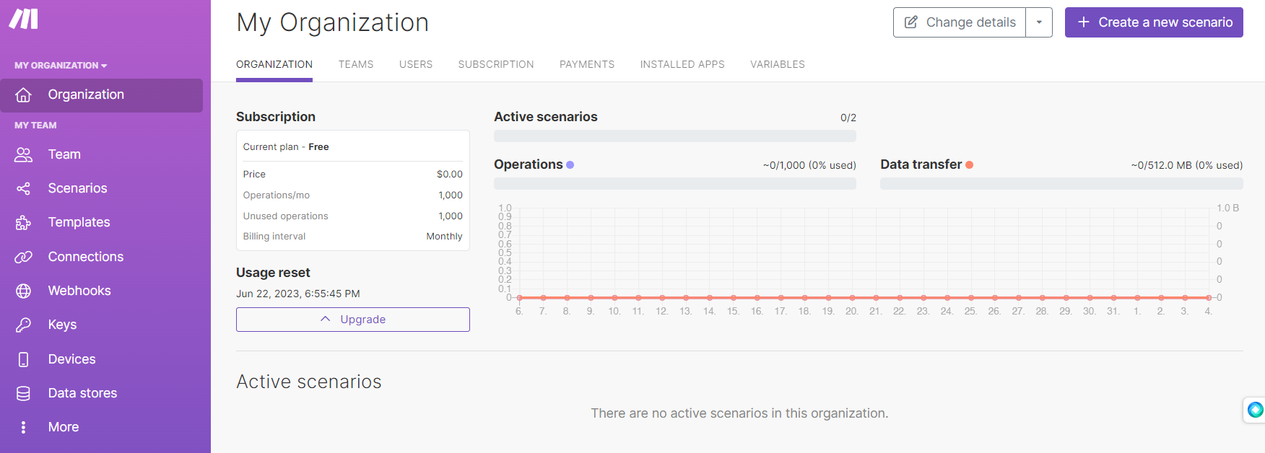Click Change details button
Image resolution: width=1265 pixels, height=453 pixels.
960,22
